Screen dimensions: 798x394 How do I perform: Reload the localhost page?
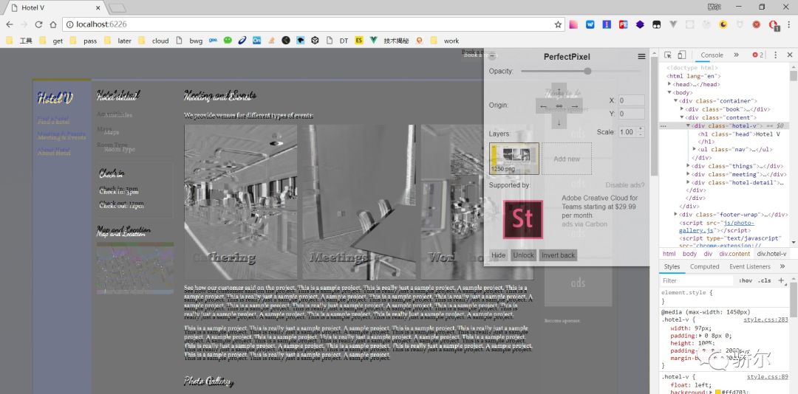38,24
